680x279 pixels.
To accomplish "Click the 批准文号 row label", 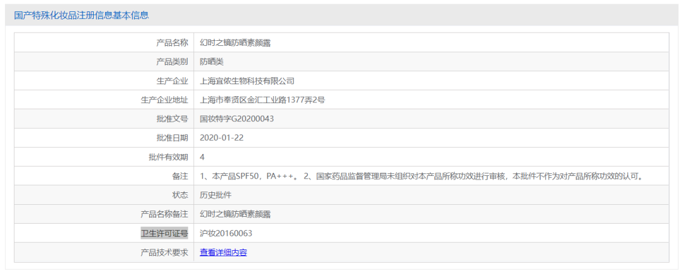I will [x=172, y=119].
